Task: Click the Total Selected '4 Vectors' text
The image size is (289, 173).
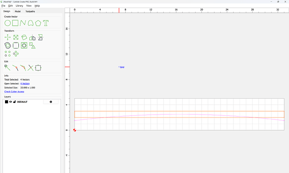Action: tap(25, 80)
